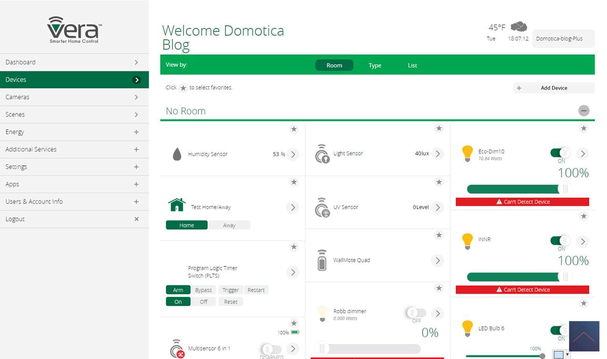The height and width of the screenshot is (359, 607).
Task: Favorite the Humidity Sensor with its star
Action: click(x=294, y=129)
